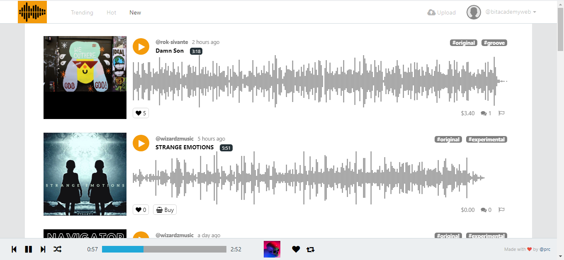This screenshot has width=564, height=260.
Task: Open the comments on Damn Son
Action: (x=486, y=113)
